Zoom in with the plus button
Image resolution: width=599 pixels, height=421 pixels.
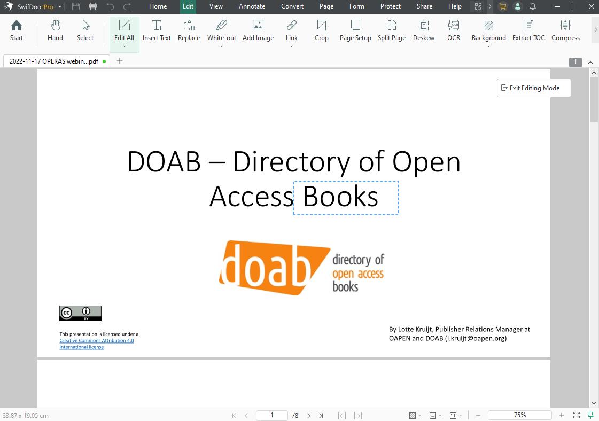coord(561,415)
